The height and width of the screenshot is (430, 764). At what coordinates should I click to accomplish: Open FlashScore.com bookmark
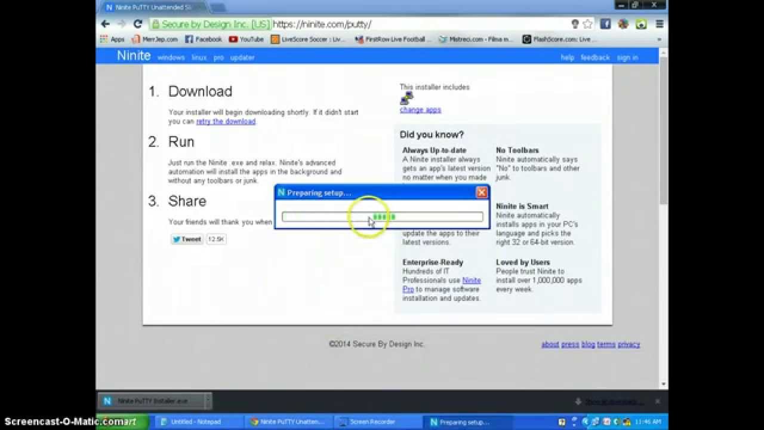(x=560, y=39)
